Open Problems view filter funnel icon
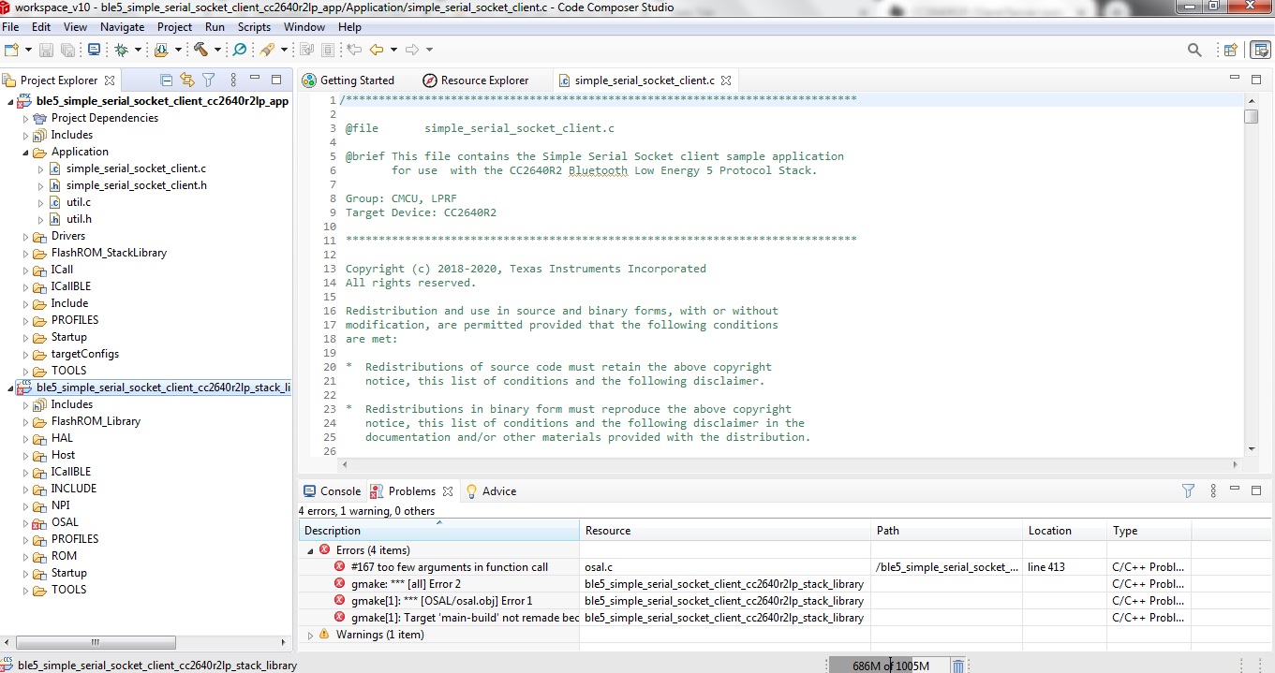1275x673 pixels. [x=1189, y=490]
